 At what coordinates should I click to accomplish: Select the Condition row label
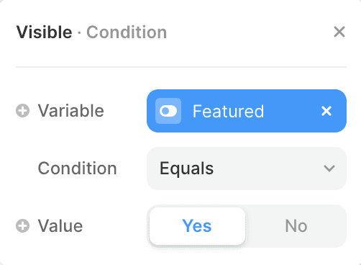pos(78,169)
